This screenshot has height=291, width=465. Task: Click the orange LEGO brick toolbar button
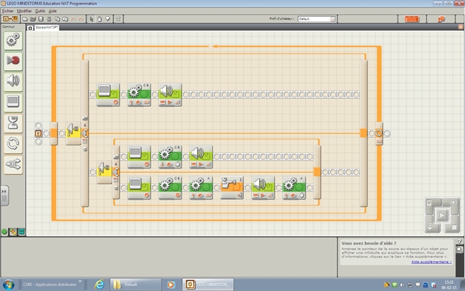(412, 19)
